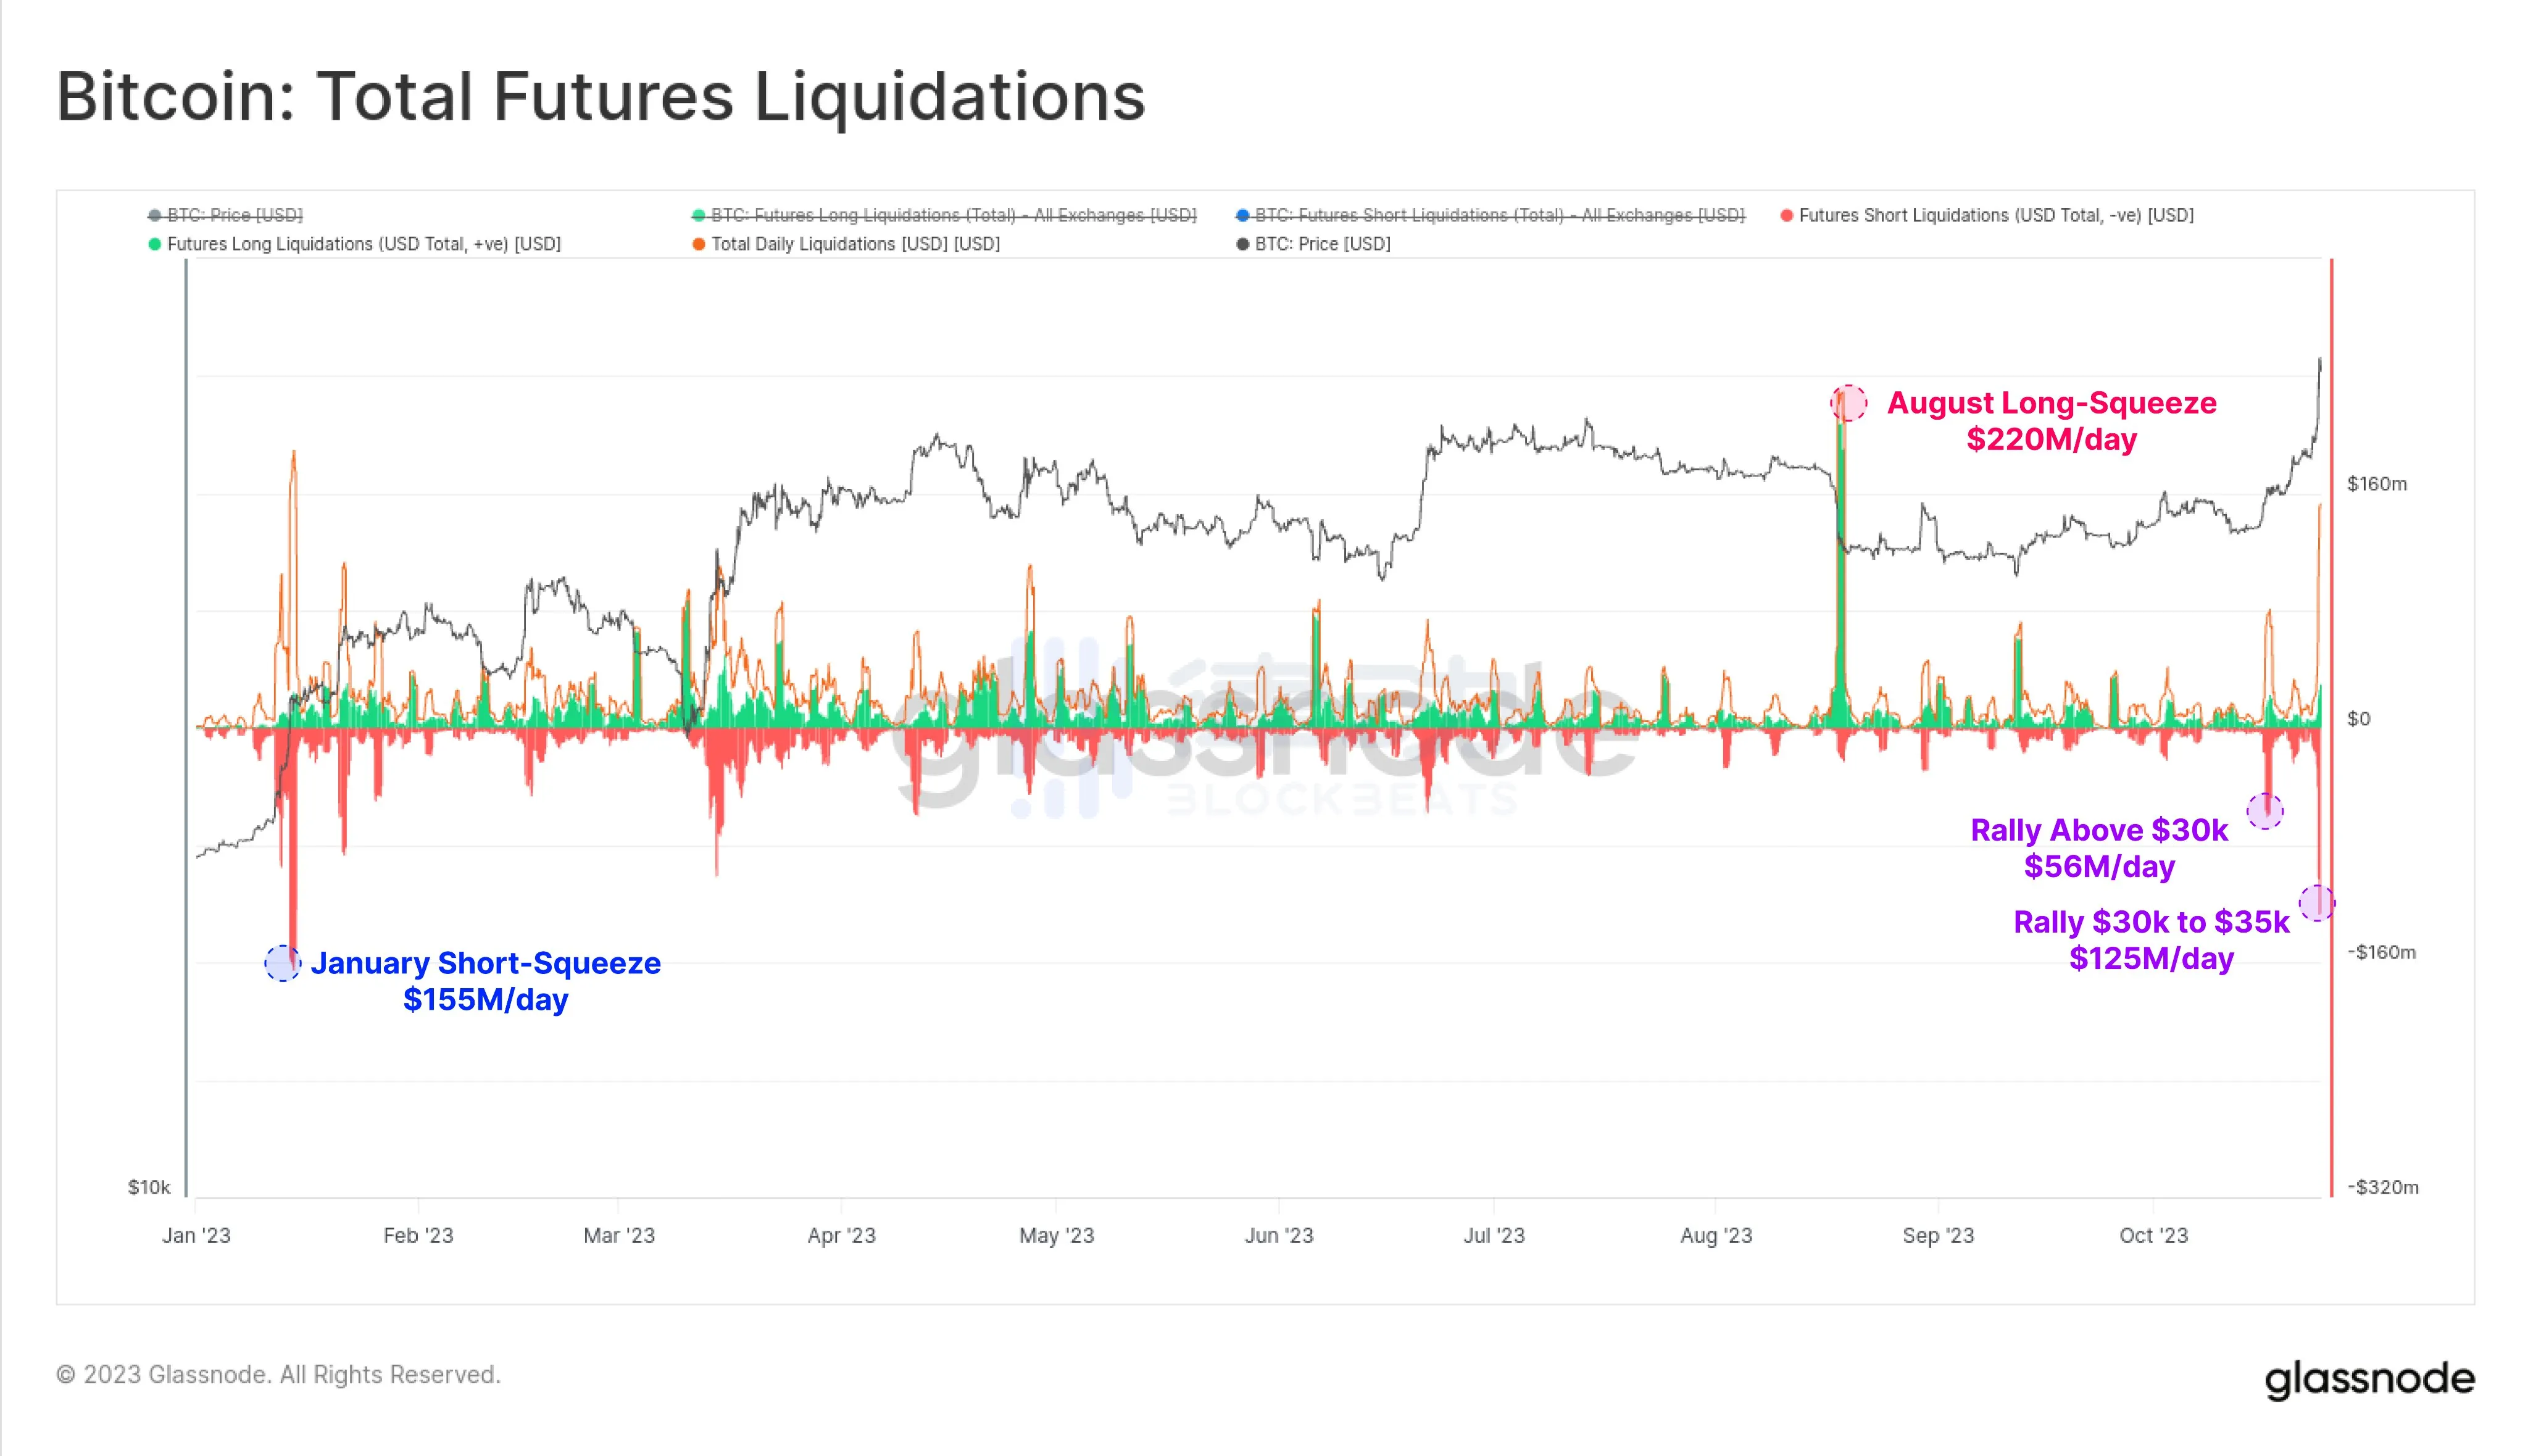Click the green dot beside Futures Long Liquidations (USD Total, +ve)
The height and width of the screenshot is (1456, 2528).
tap(155, 244)
